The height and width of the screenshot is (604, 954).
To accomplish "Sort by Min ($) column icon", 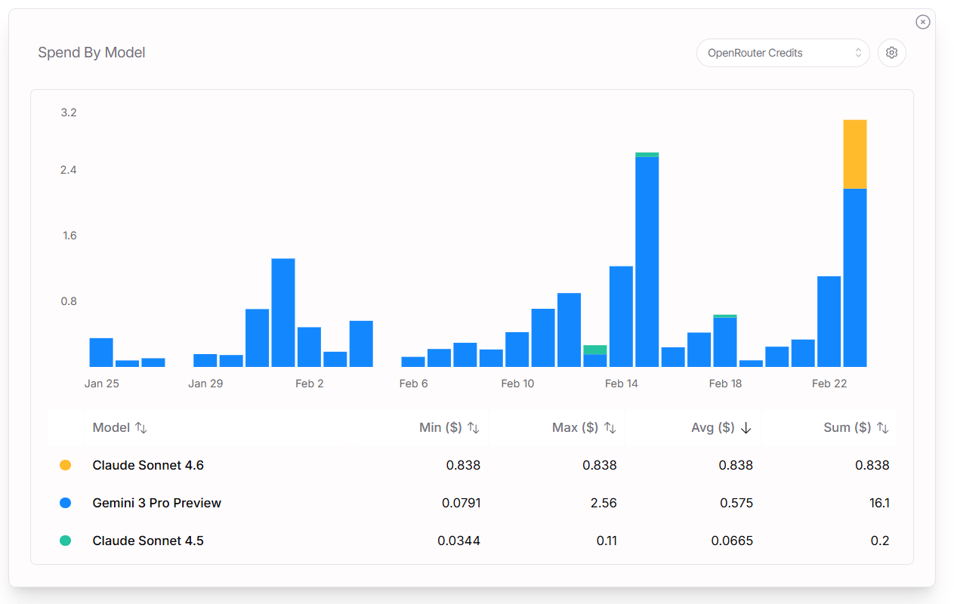I will [x=474, y=428].
